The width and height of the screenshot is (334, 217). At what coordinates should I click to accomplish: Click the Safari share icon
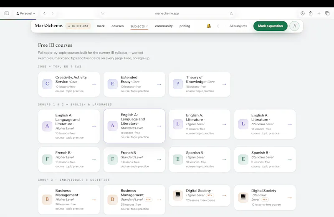point(311,13)
